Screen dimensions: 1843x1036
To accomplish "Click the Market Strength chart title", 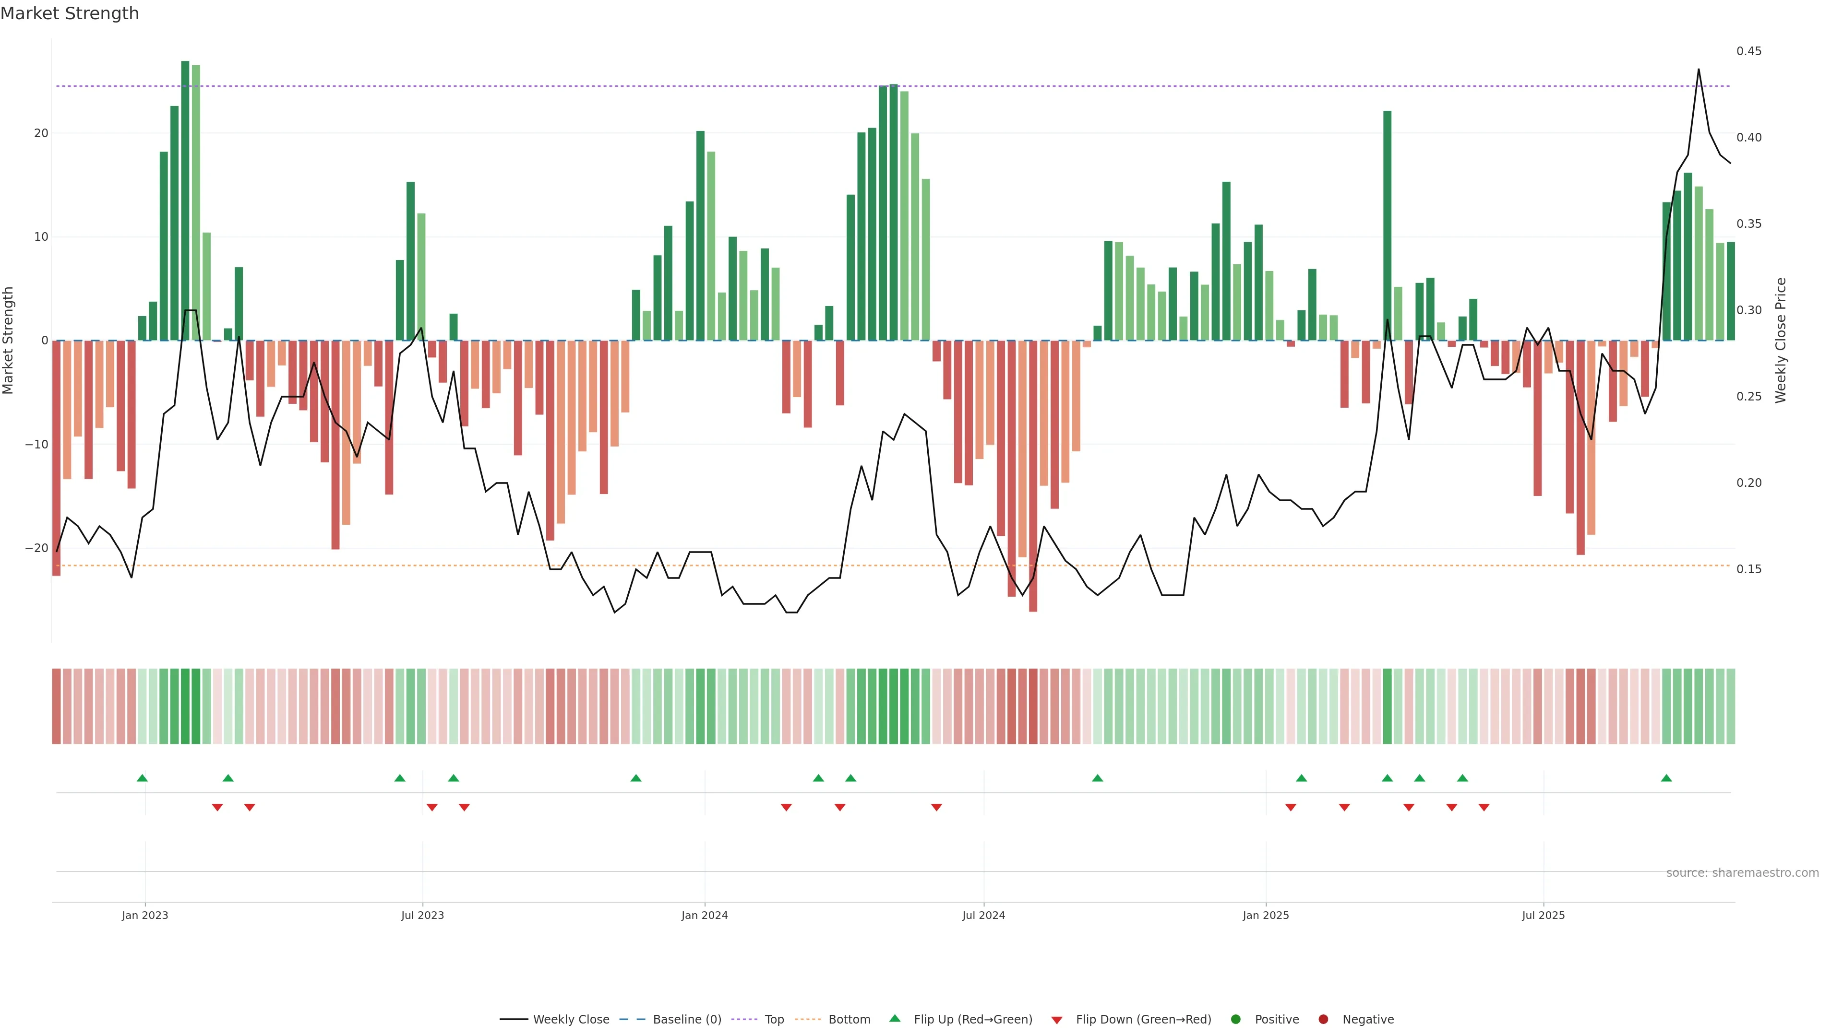I will (x=70, y=13).
